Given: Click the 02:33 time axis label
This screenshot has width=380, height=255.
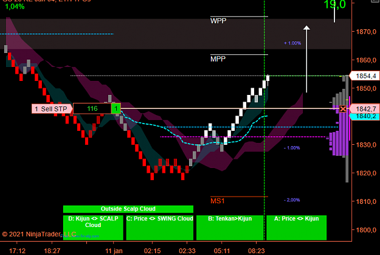Looking at the screenshot, I should coord(187,251).
